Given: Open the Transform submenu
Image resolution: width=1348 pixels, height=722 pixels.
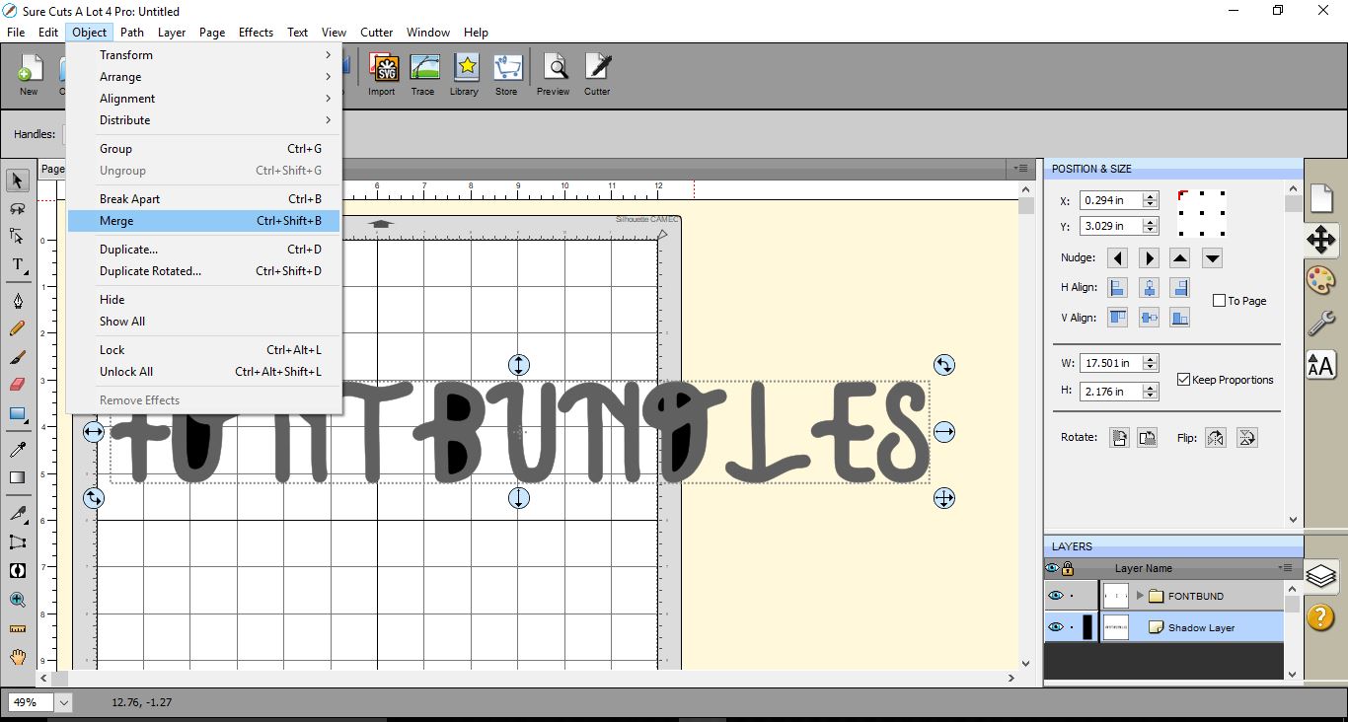Looking at the screenshot, I should point(203,55).
